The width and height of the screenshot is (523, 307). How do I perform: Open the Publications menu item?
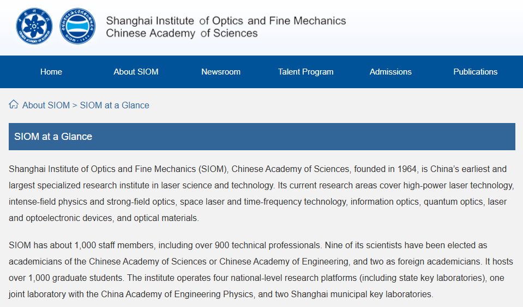476,72
